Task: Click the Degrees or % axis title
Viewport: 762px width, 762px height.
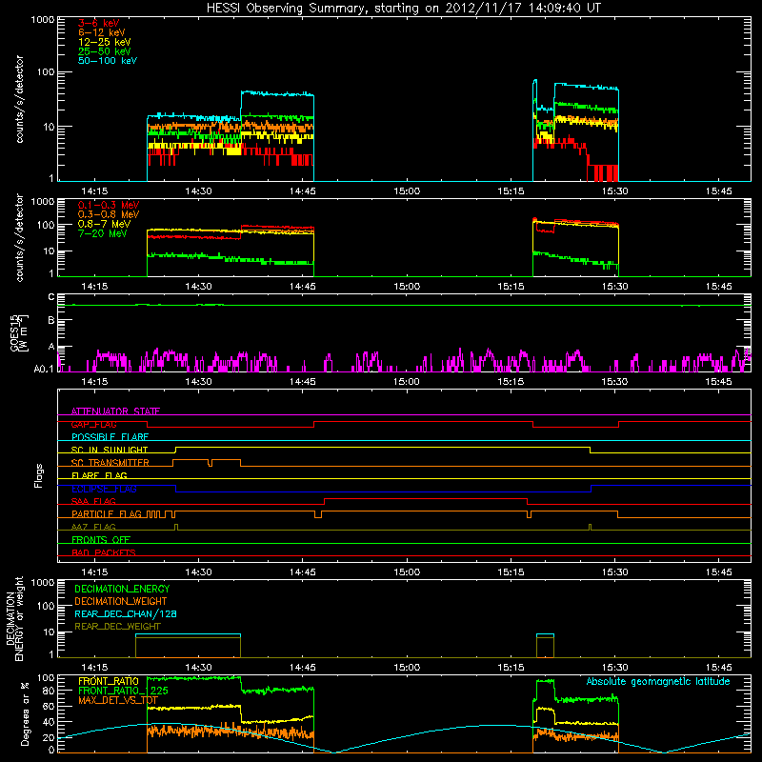Action: 25,713
